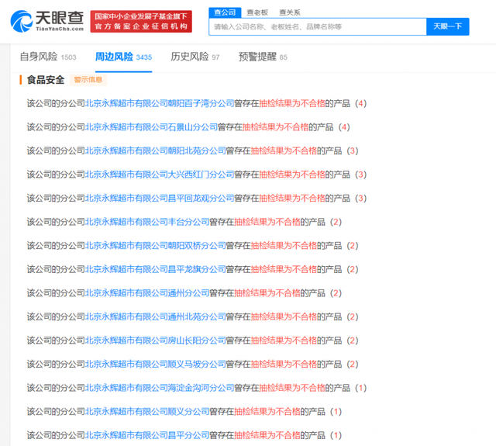Click 抽检结果为不合格 in the 朝阳百子湾 row

pyautogui.click(x=292, y=103)
